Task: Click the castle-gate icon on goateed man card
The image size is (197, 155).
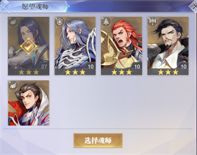Action: coord(153,21)
